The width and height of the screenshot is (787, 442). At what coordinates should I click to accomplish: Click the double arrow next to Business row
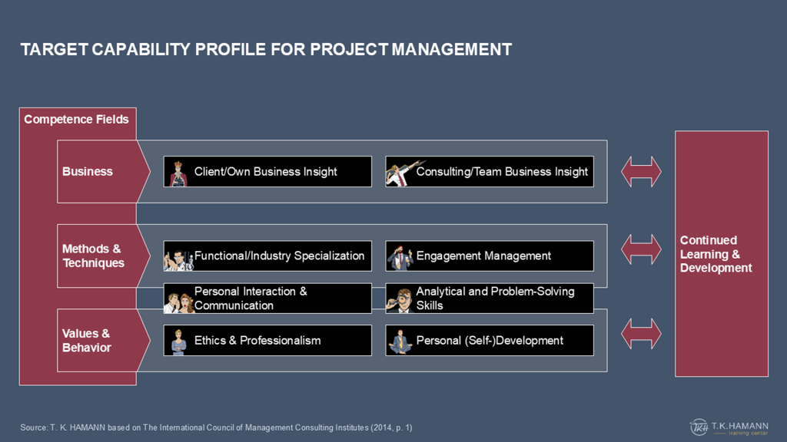coord(641,172)
